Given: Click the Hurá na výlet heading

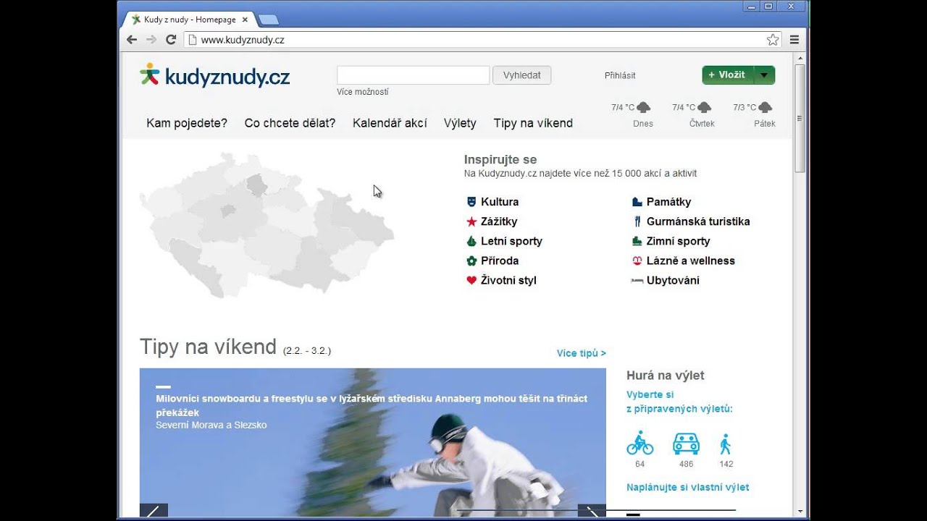Looking at the screenshot, I should coord(666,375).
